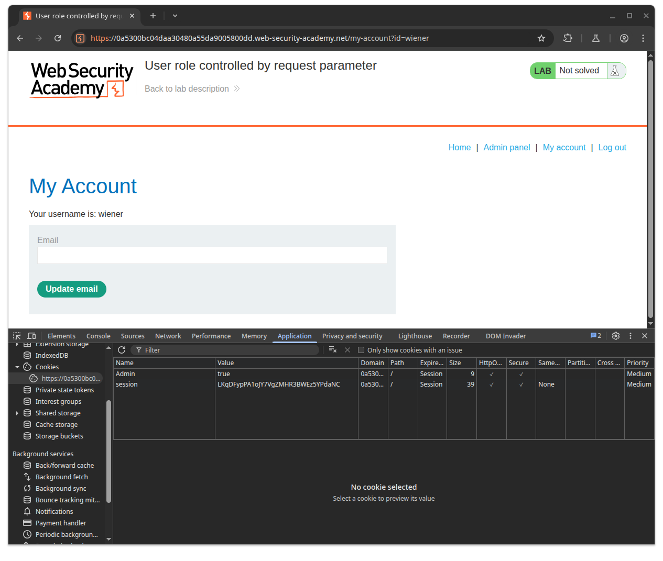
Task: Open DevTools settings gear
Action: 616,336
